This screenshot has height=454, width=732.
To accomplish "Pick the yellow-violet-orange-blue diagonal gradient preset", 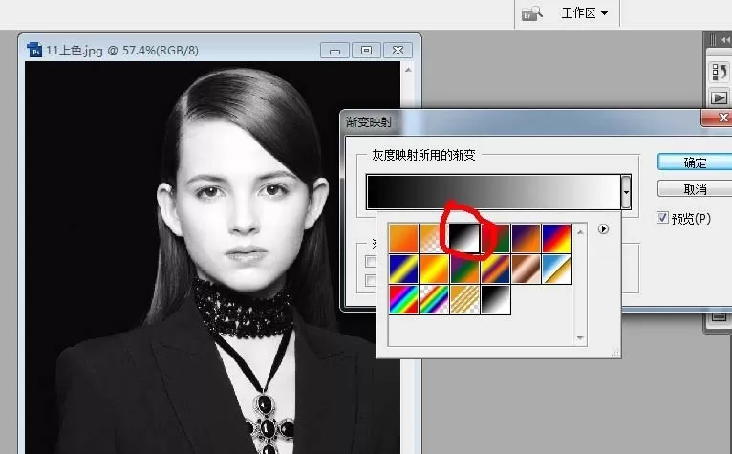I will click(495, 269).
